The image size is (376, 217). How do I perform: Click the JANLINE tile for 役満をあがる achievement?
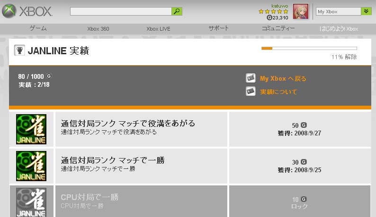click(x=31, y=129)
